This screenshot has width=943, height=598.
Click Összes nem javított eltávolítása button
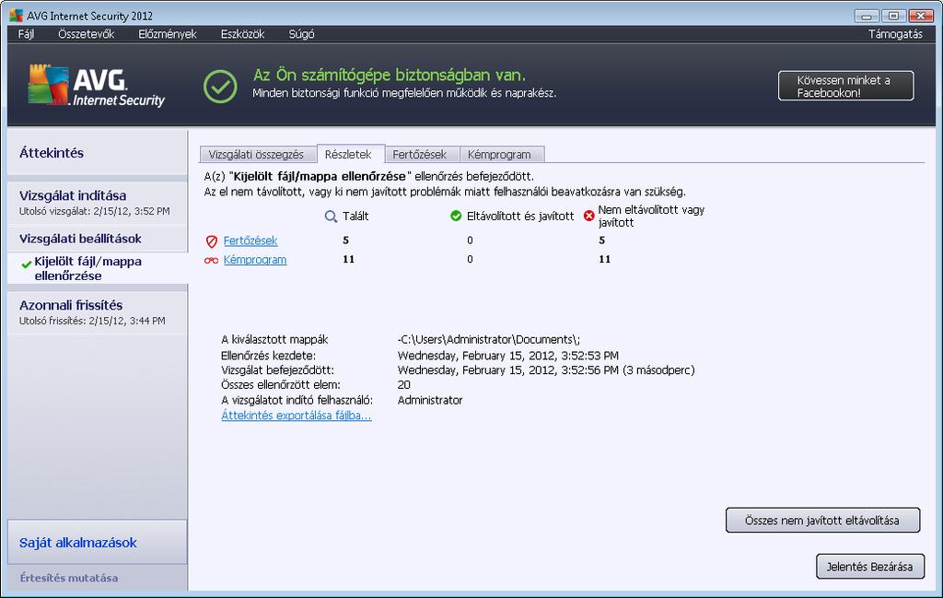[x=822, y=521]
